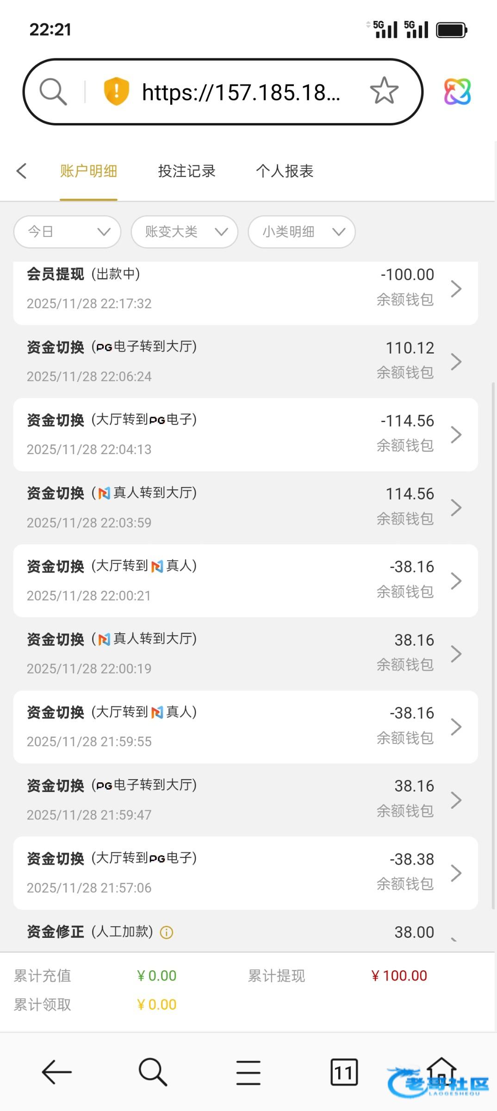The width and height of the screenshot is (497, 1111).
Task: Open the 会员提现 -100.00 withdrawal record
Action: [245, 288]
